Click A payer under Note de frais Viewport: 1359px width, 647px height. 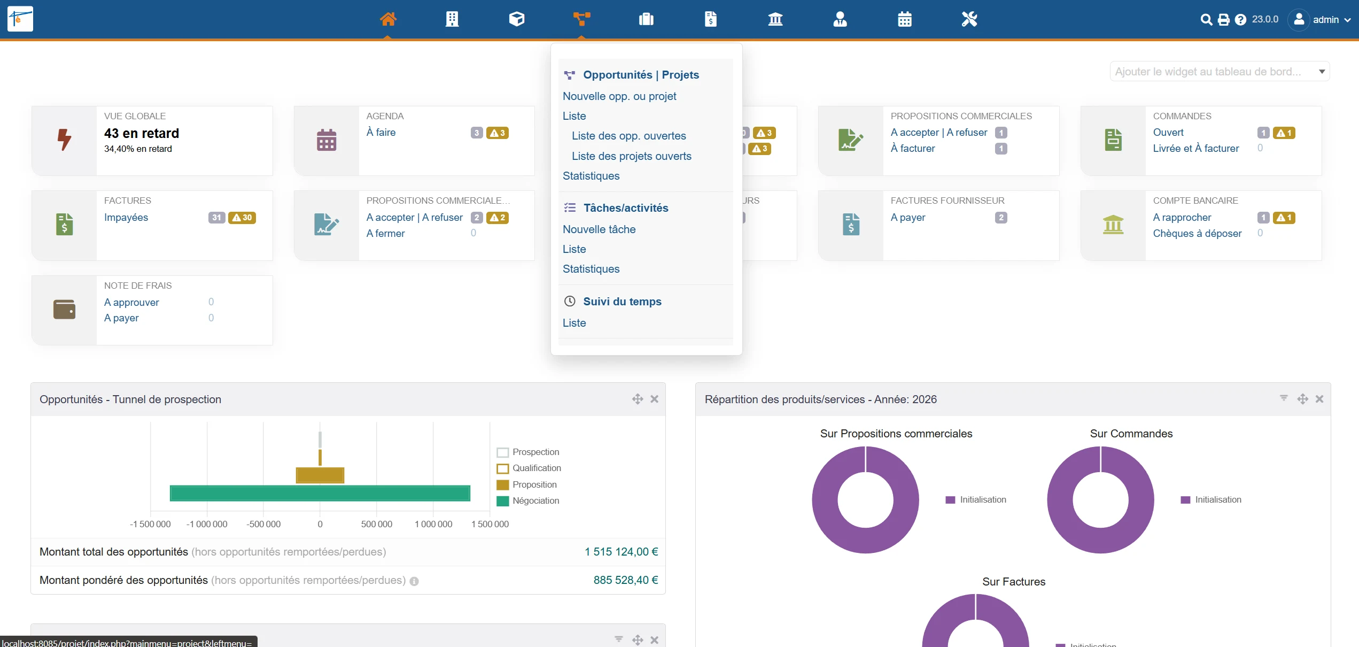(121, 318)
